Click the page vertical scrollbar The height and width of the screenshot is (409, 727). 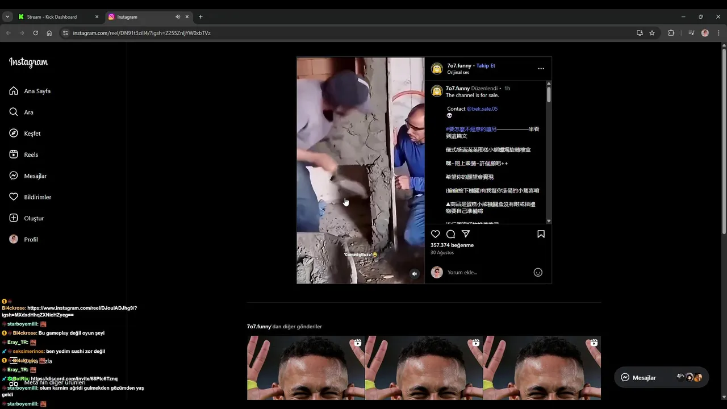tap(723, 142)
